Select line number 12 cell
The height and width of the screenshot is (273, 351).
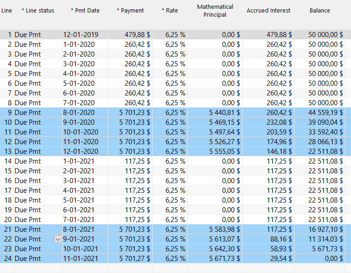coord(6,142)
